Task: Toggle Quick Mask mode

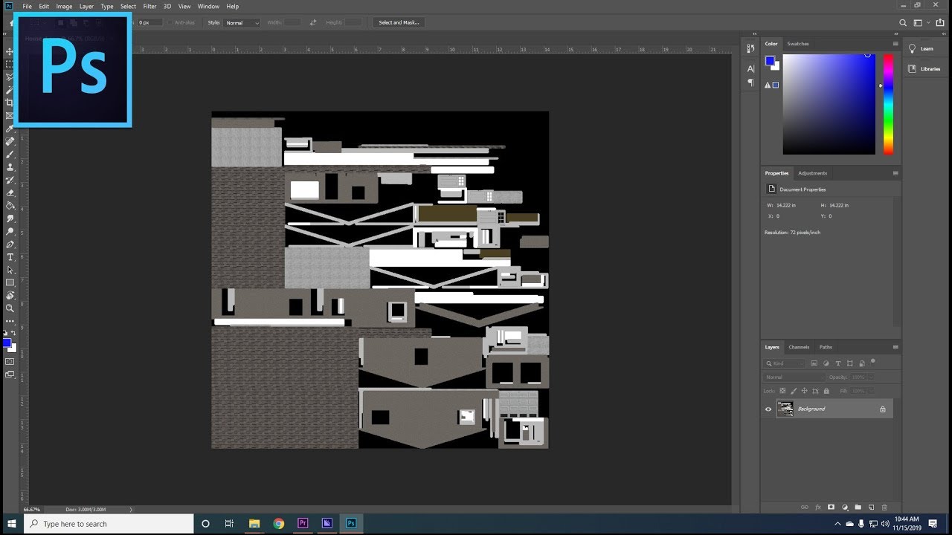Action: tap(10, 361)
